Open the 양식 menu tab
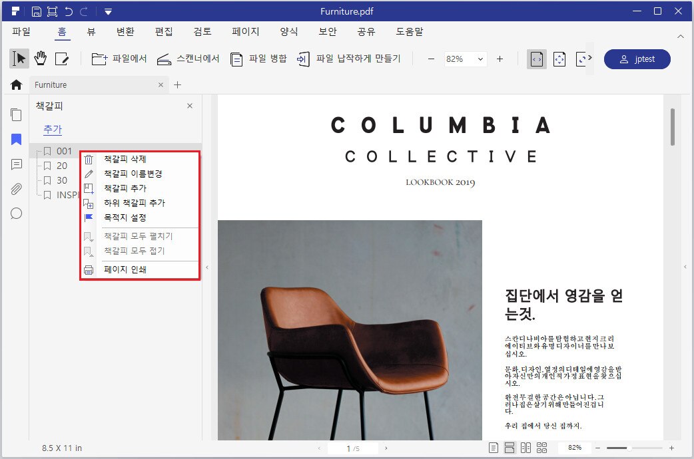 click(289, 32)
